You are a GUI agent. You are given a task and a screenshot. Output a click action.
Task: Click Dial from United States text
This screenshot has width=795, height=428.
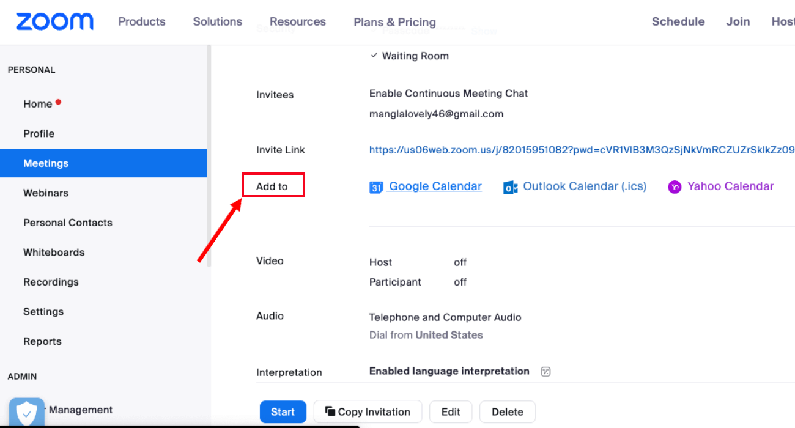coord(426,335)
